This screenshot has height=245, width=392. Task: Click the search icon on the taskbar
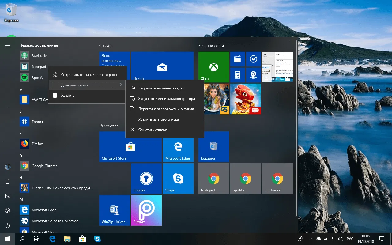(x=22, y=239)
